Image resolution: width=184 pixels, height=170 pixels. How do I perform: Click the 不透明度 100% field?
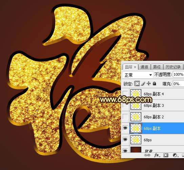178,74
